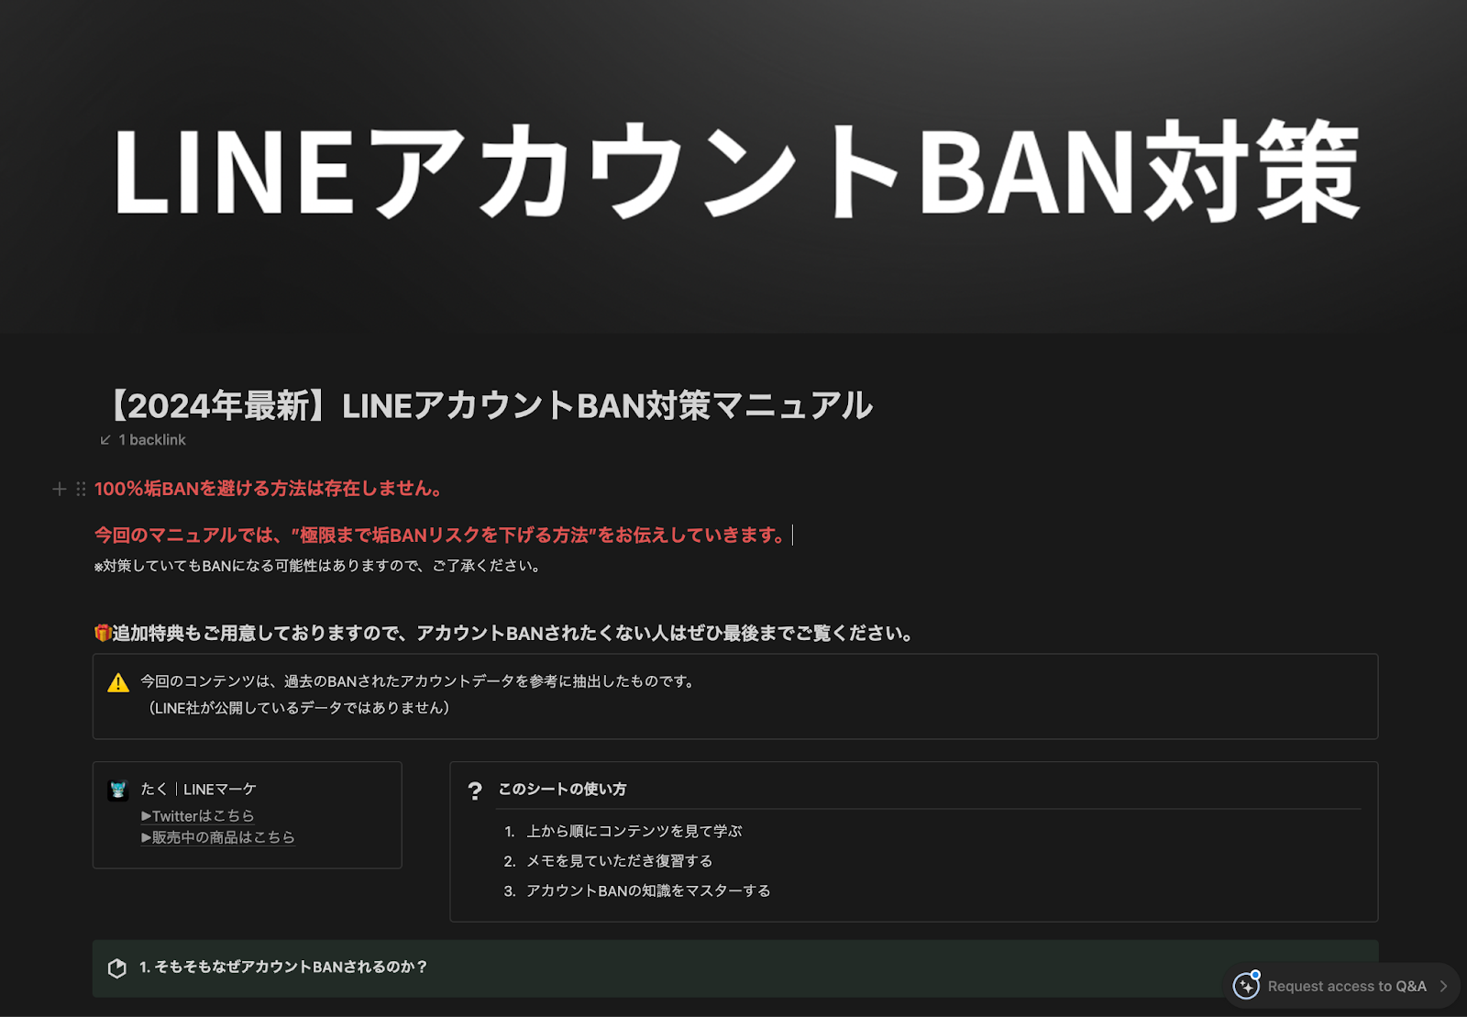Click the LINEアカウントBAN対策 cover image
This screenshot has width=1467, height=1017.
733,167
